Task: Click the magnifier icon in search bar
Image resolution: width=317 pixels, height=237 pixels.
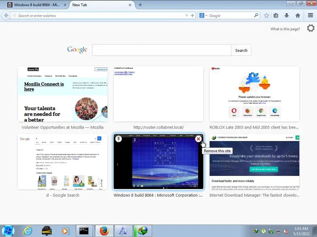Action: (x=256, y=15)
